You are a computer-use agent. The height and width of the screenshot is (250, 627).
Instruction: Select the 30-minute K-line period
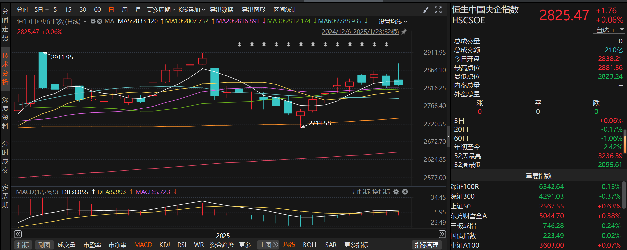pos(83,10)
